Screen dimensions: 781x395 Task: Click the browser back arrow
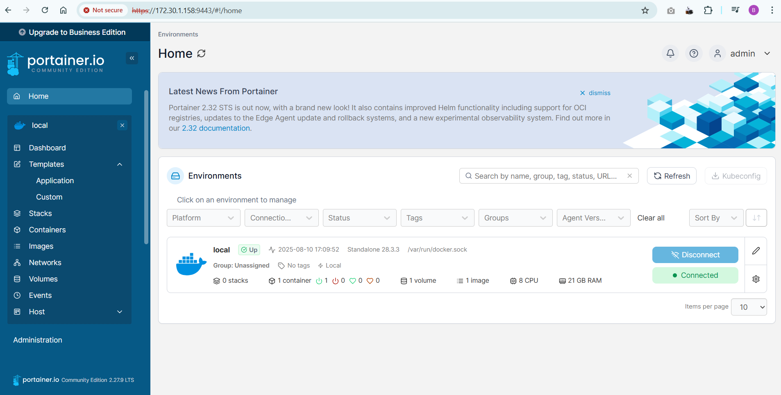8,10
